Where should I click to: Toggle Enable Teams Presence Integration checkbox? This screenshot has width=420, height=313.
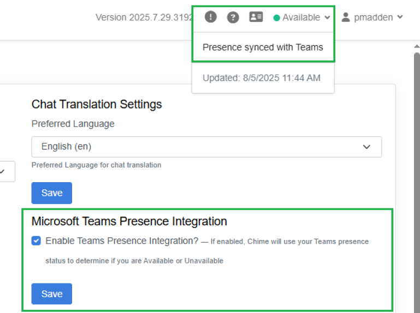[x=36, y=241]
